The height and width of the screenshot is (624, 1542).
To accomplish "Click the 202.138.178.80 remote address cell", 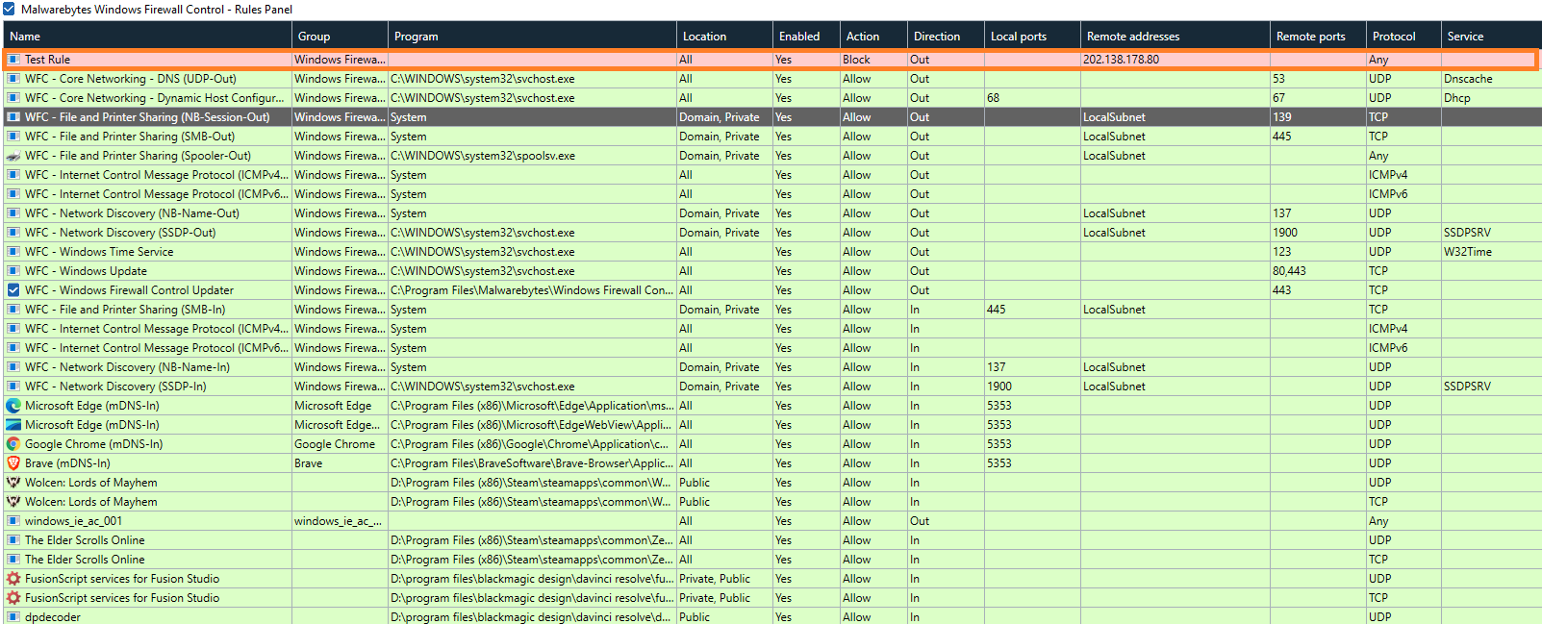I will [1121, 60].
